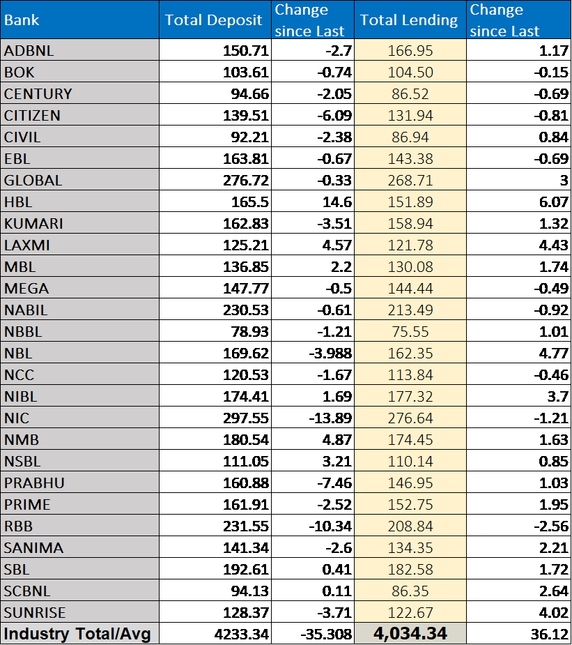Click the lending cell showing 268.71
572x645 pixels.
(x=410, y=180)
